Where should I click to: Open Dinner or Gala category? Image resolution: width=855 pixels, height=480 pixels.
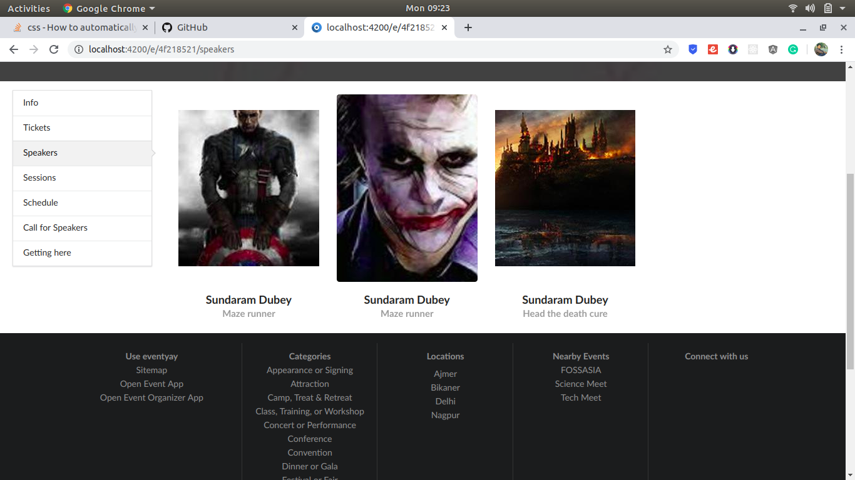click(x=310, y=466)
